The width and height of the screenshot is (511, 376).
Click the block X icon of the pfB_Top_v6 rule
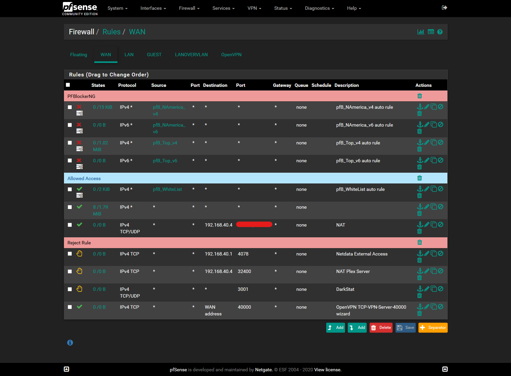[x=79, y=160]
